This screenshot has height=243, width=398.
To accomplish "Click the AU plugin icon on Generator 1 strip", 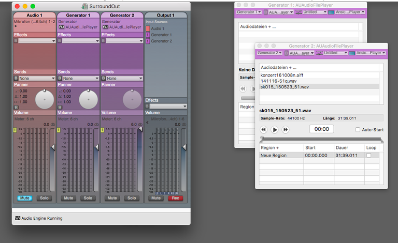I will point(62,27).
